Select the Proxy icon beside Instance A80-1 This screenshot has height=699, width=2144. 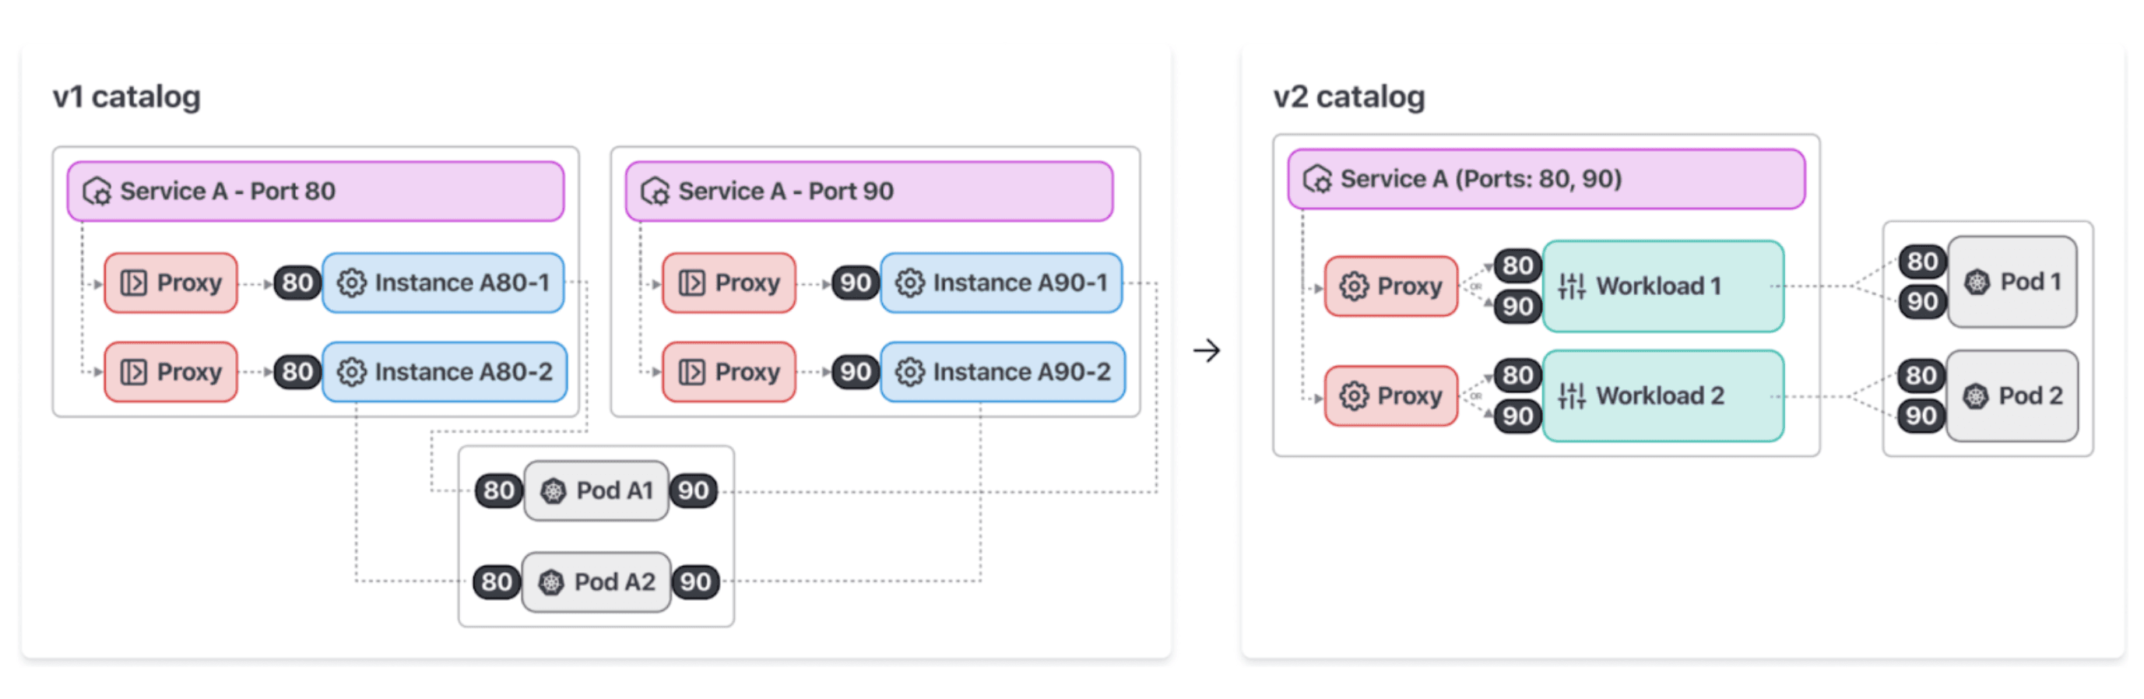click(x=134, y=283)
